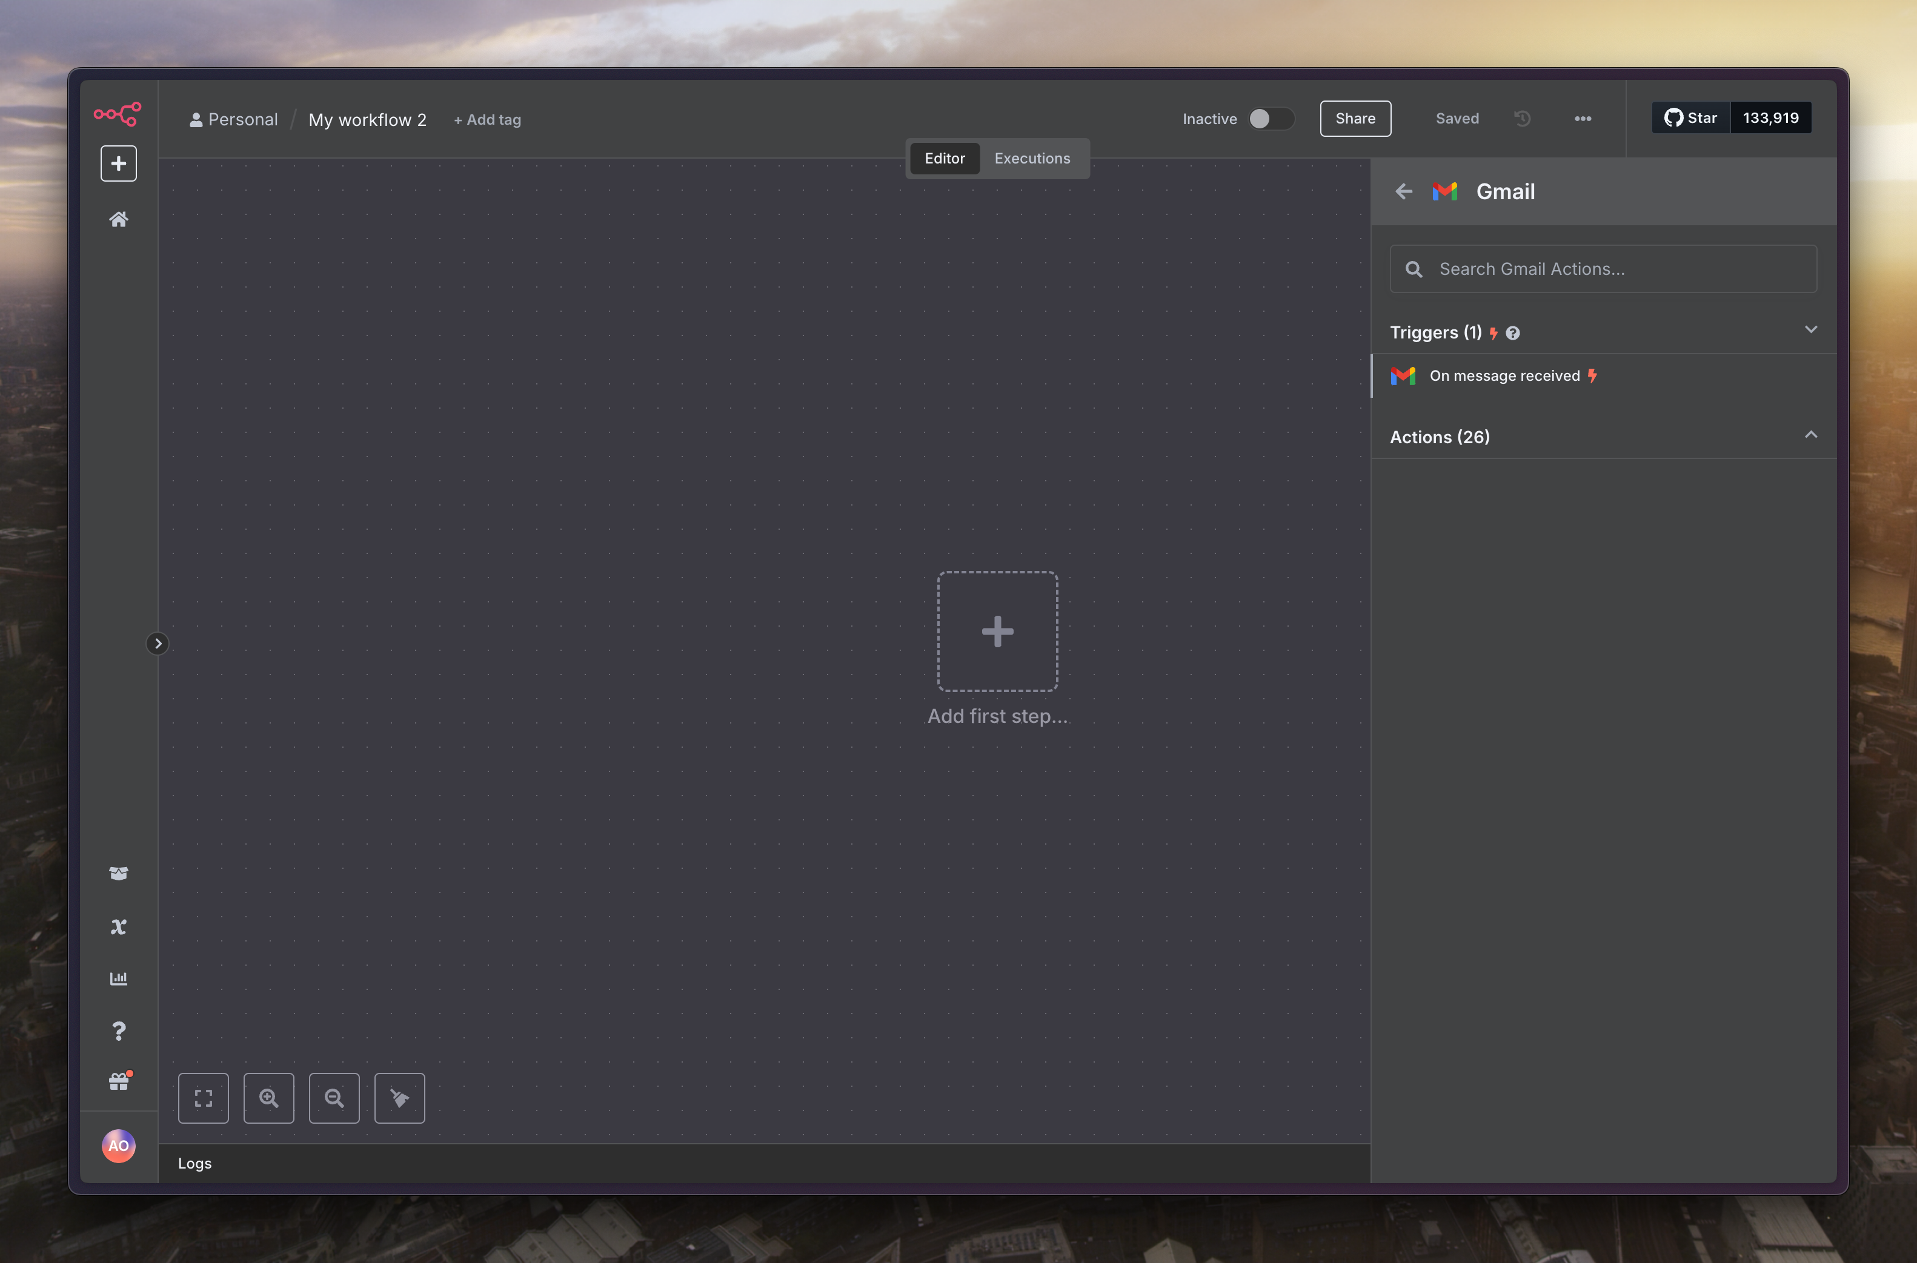Open the Variables icon in sidebar
This screenshot has height=1263, width=1917.
tap(119, 926)
